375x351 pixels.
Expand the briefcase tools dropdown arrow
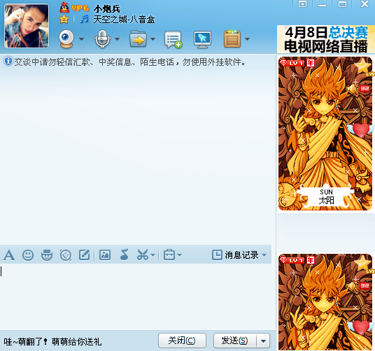coord(180,255)
